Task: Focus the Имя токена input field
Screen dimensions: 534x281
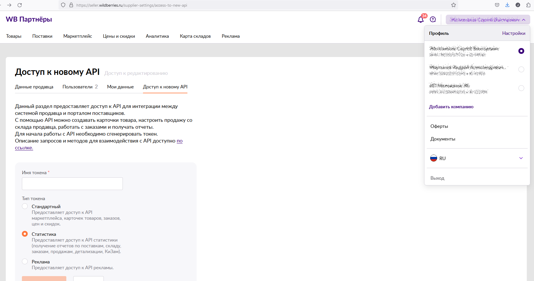Action: pos(72,184)
